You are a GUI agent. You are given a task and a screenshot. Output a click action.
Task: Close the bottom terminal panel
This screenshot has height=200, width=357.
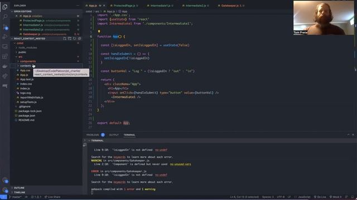coord(353,135)
